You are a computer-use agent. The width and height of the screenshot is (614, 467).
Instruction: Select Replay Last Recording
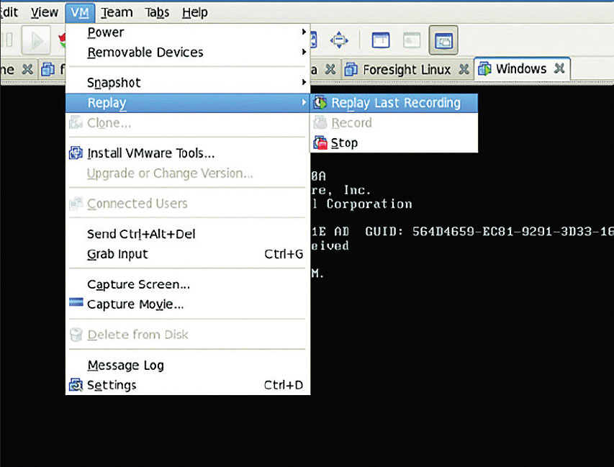395,103
